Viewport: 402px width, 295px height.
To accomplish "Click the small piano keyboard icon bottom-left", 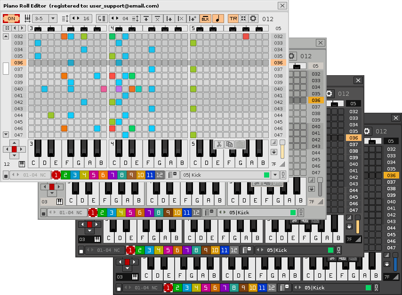I will click(x=22, y=164).
